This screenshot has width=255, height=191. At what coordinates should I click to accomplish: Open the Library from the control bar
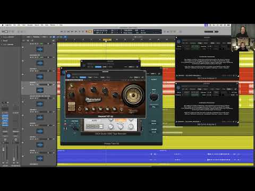click(3, 31)
